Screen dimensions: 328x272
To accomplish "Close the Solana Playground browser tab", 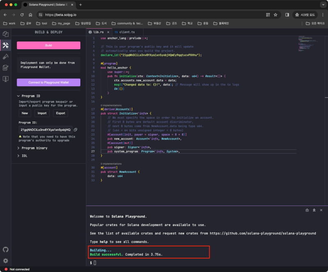I will point(72,5).
